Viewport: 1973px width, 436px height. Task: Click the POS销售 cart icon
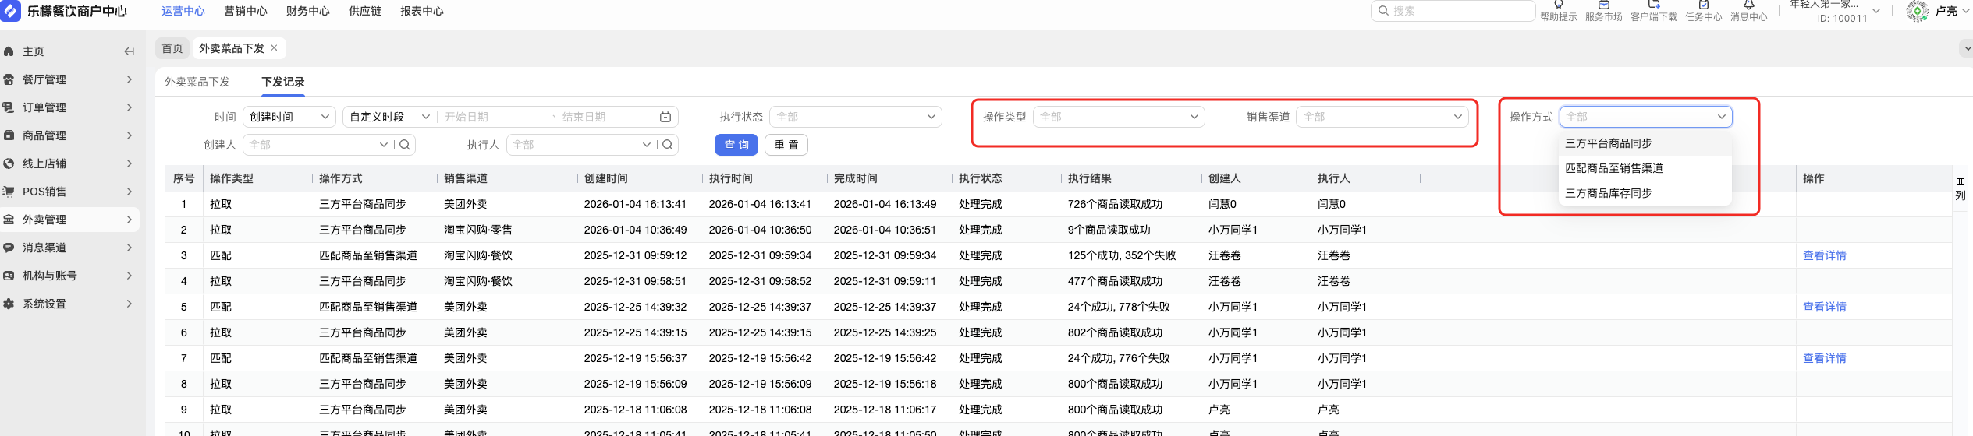point(9,192)
